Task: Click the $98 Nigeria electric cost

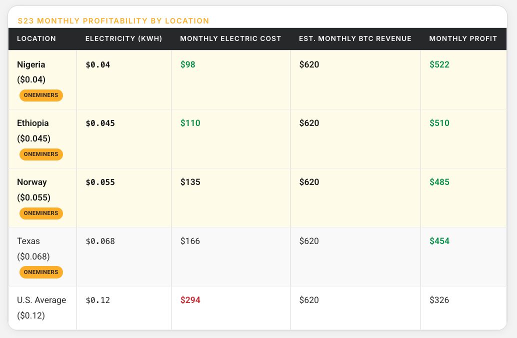Action: (x=188, y=64)
